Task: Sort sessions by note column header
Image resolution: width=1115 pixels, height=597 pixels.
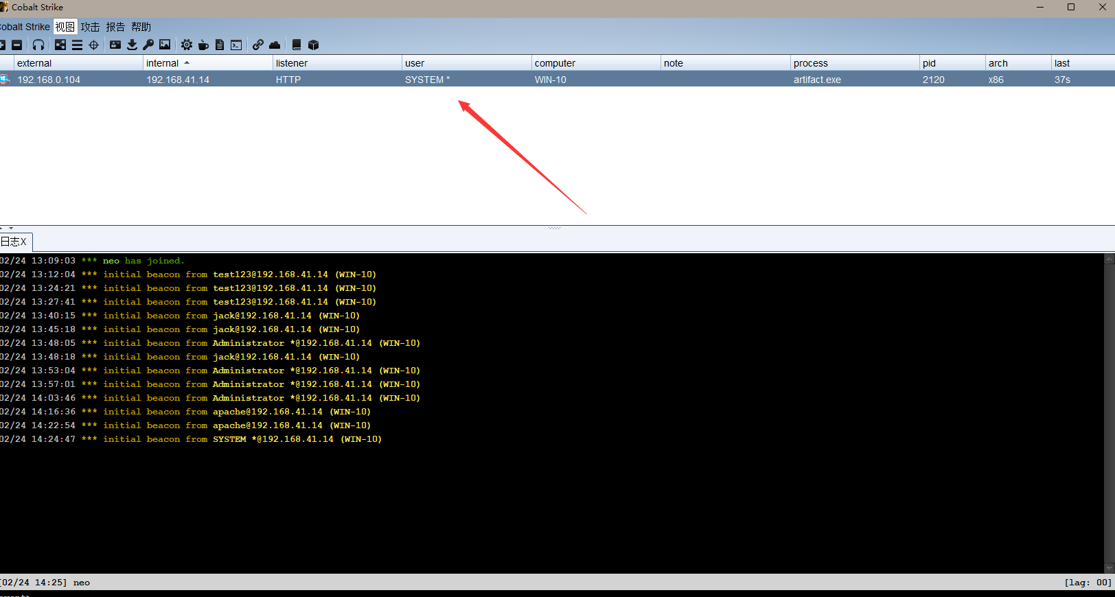Action: (725, 63)
